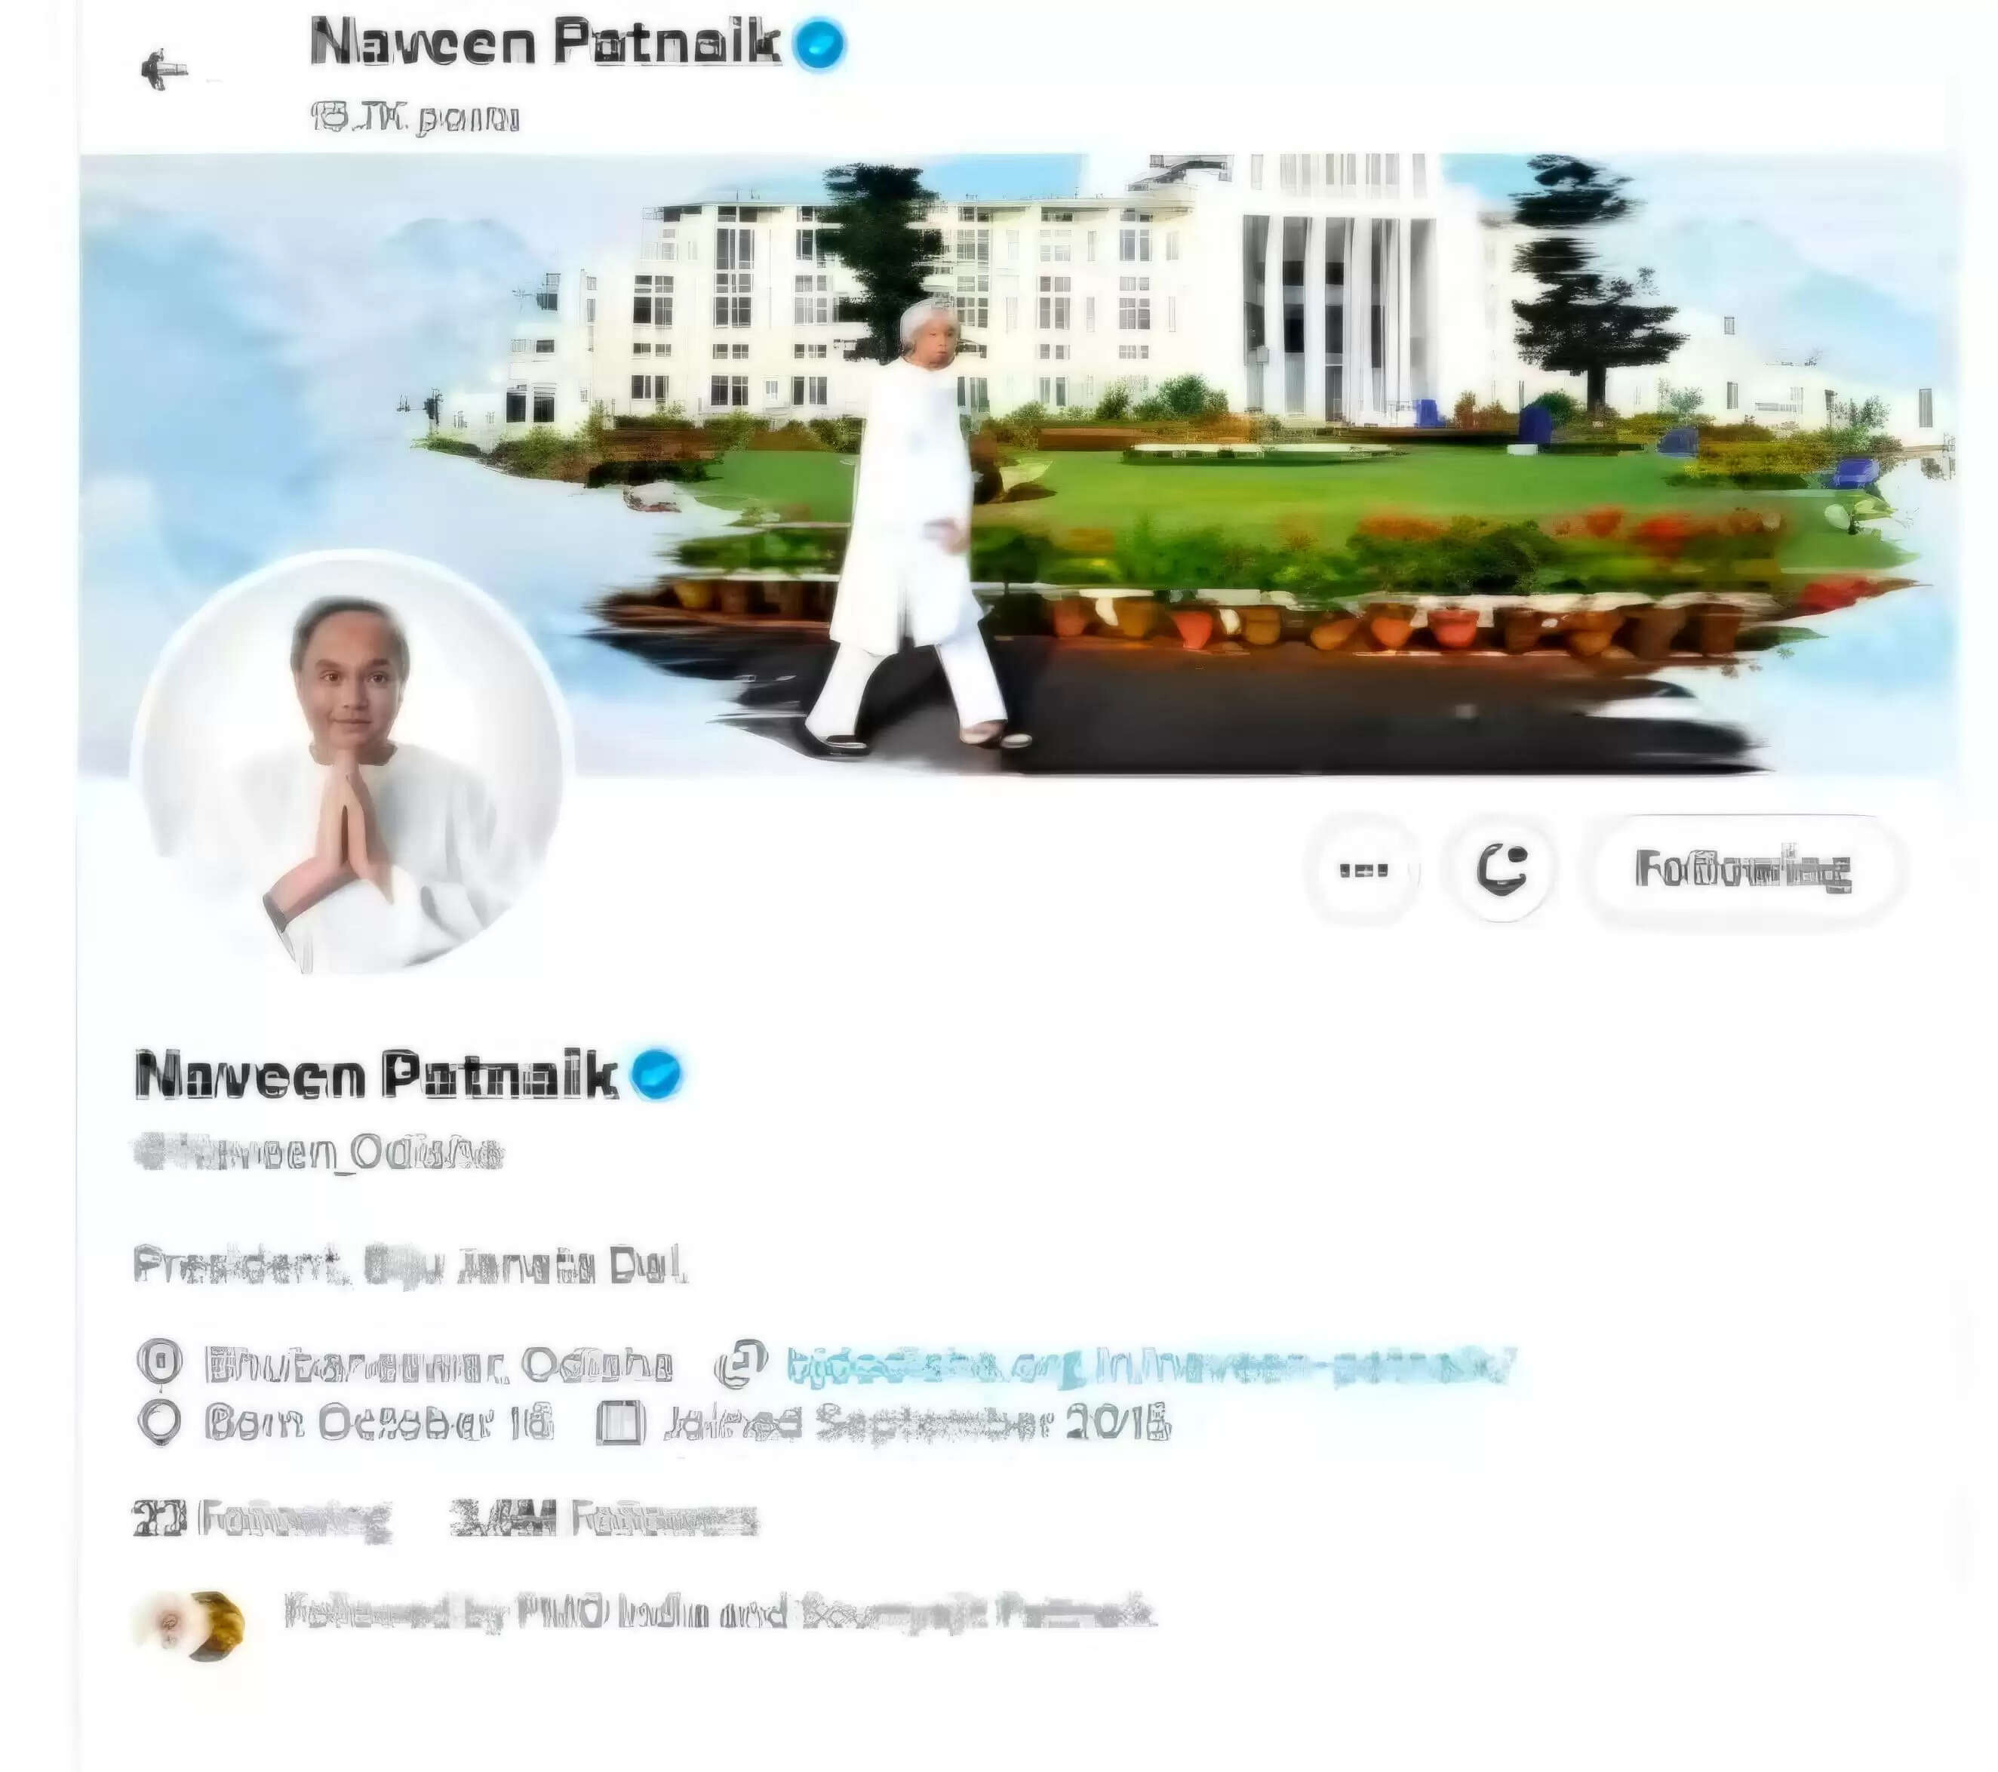
Task: Open the Following count list
Action: coord(262,1520)
